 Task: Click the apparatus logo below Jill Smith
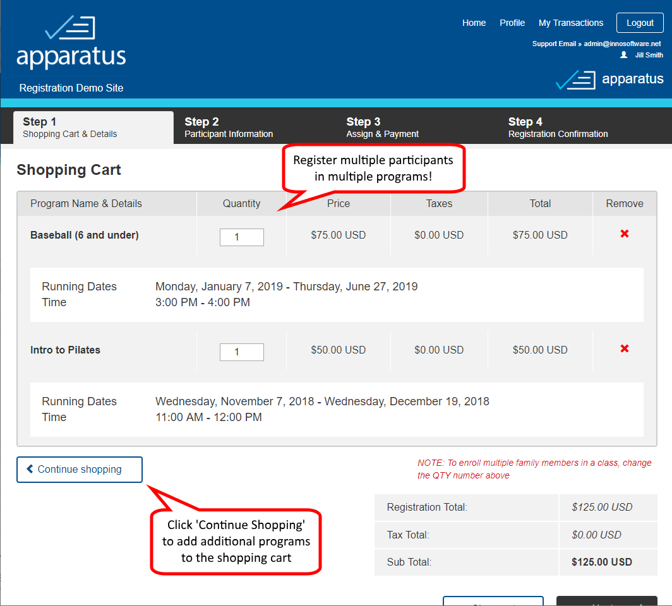pos(609,80)
